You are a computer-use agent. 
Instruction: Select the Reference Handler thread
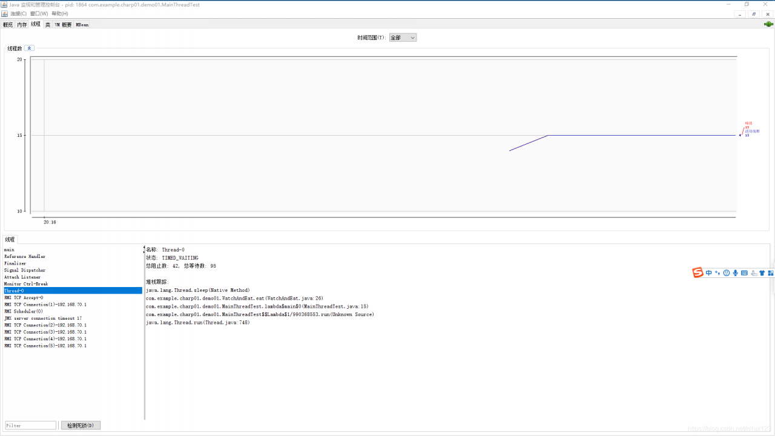(x=73, y=257)
